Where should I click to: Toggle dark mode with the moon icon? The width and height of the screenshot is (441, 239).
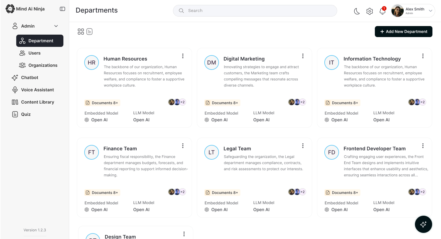(357, 11)
